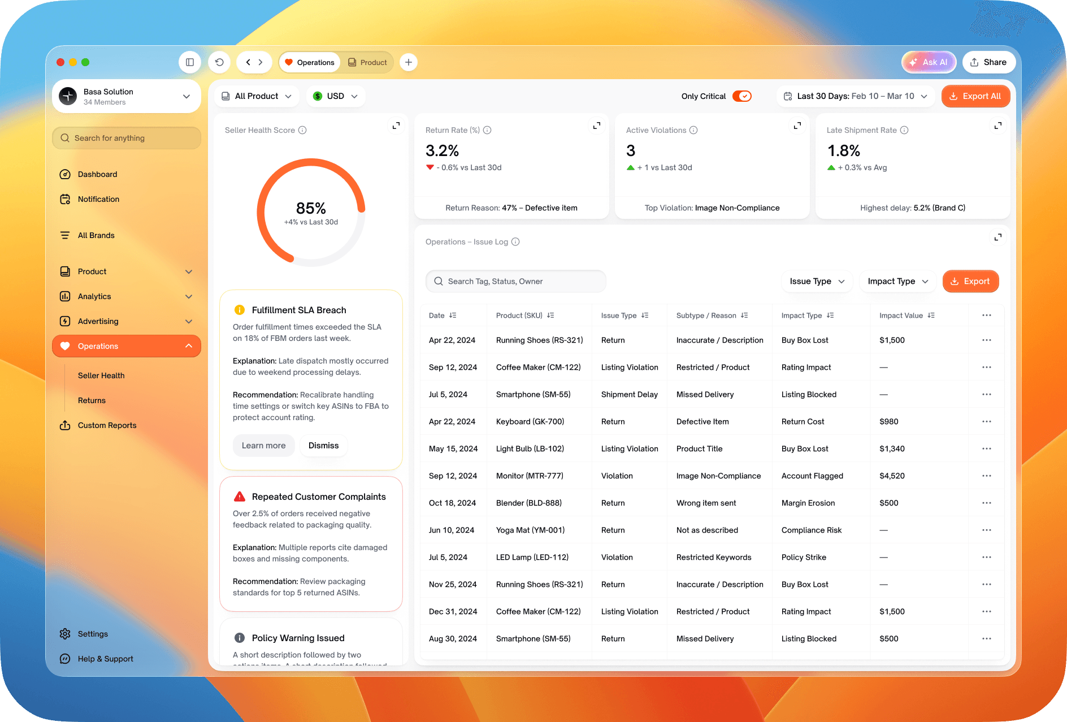1067x722 pixels.
Task: Open row menu for Monitor (MTR-777)
Action: click(x=987, y=476)
